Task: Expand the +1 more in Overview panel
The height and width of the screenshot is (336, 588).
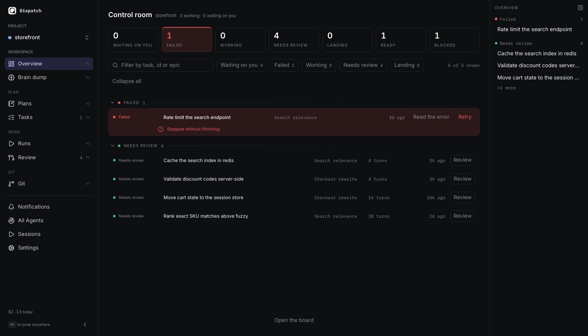Action: pos(506,88)
